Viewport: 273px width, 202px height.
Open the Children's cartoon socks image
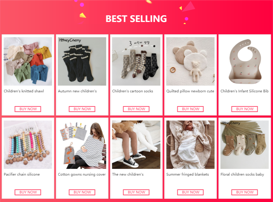136,61
